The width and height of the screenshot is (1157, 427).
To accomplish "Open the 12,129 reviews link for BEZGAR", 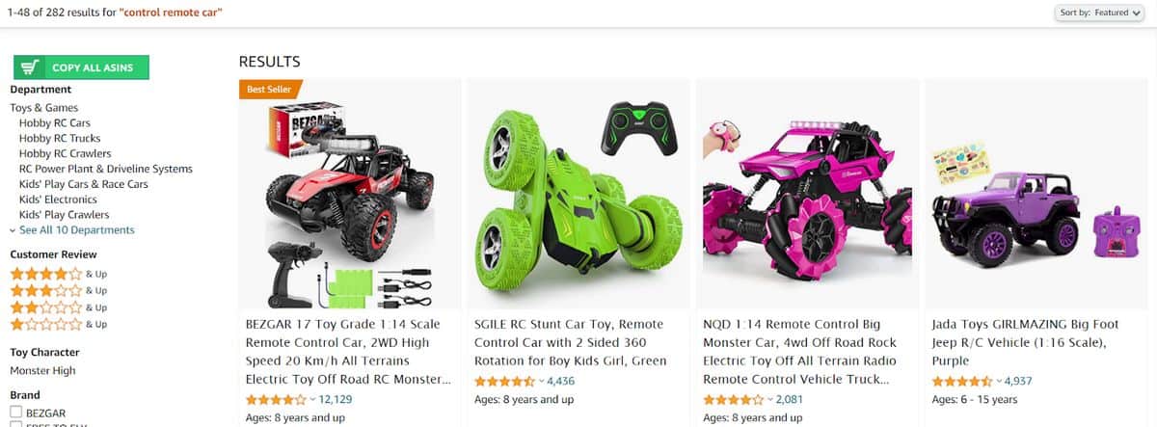I will pyautogui.click(x=335, y=399).
